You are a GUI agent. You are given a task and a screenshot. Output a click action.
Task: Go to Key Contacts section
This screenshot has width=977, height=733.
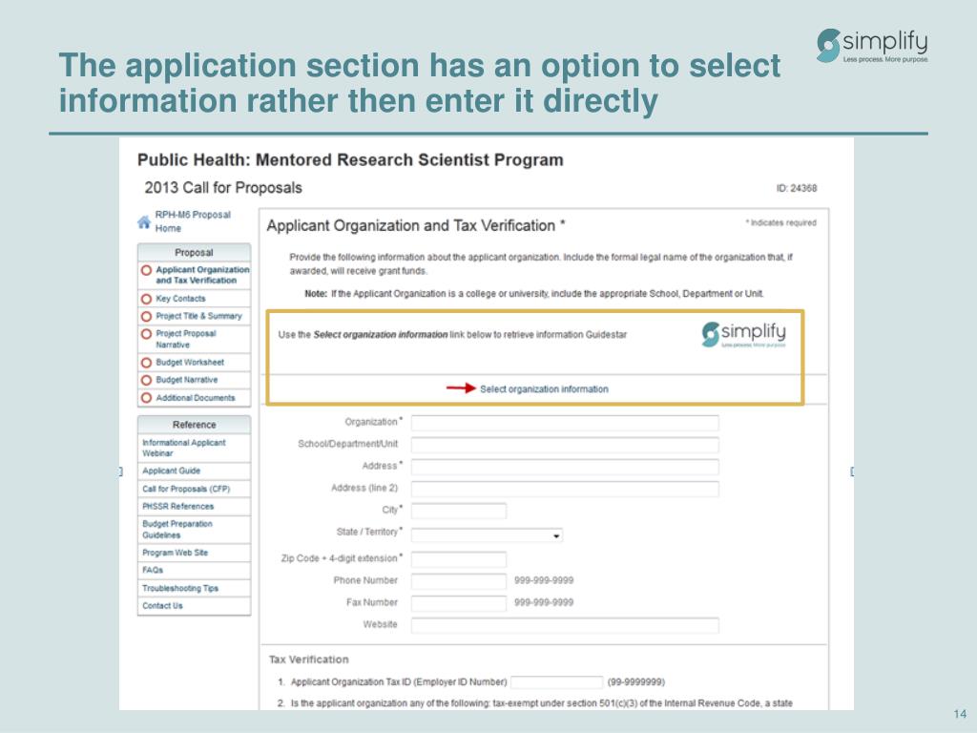(180, 299)
